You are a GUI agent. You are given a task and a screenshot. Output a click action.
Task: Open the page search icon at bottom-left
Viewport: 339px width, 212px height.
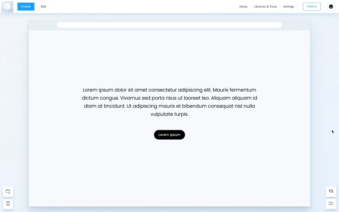[8, 192]
